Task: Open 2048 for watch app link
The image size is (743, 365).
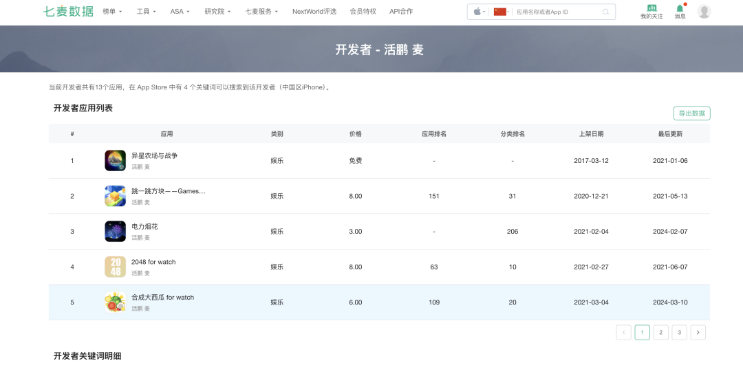Action: [x=153, y=262]
